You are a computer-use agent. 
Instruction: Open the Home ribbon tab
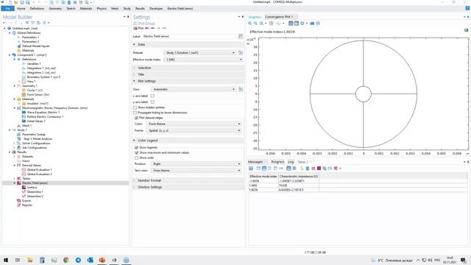click(21, 8)
